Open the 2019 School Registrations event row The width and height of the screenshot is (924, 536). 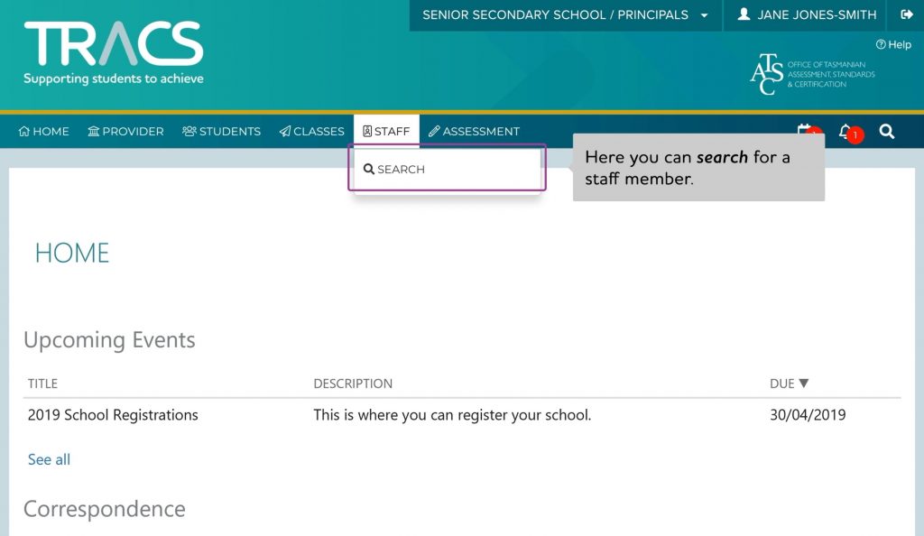(x=462, y=415)
